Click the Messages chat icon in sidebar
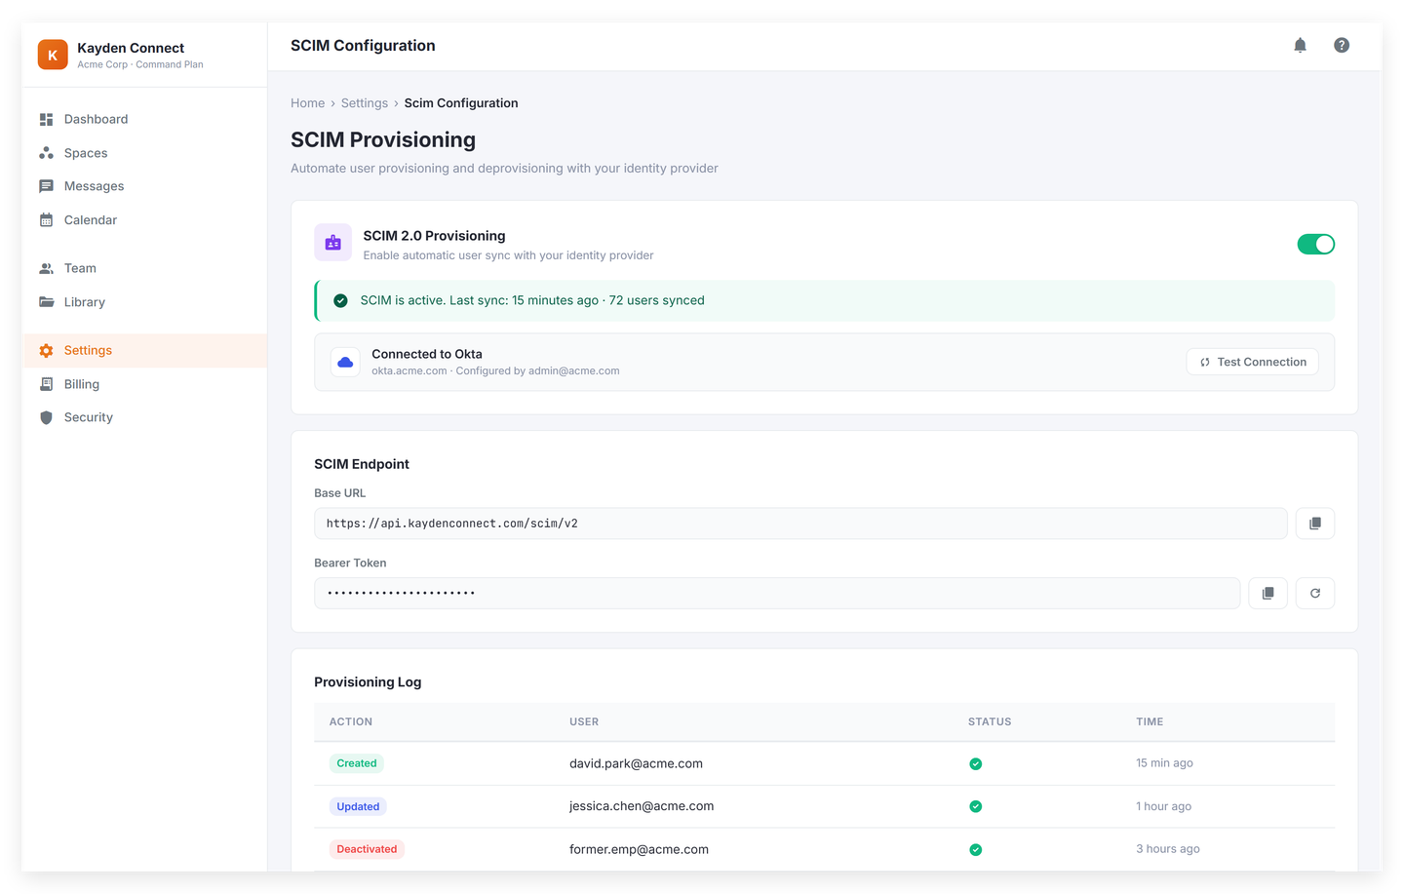 [x=46, y=186]
